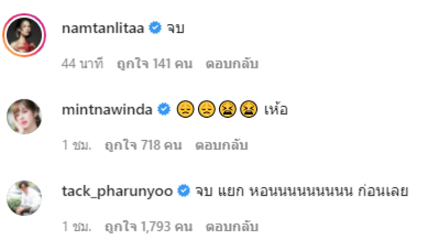The width and height of the screenshot is (439, 251).
Task: Click the 44 นาที timestamp
Action: [x=82, y=64]
